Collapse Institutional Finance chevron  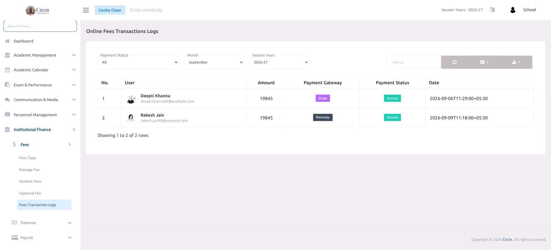(74, 130)
